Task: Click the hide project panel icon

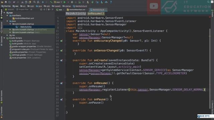Action: pyautogui.click(x=52, y=10)
